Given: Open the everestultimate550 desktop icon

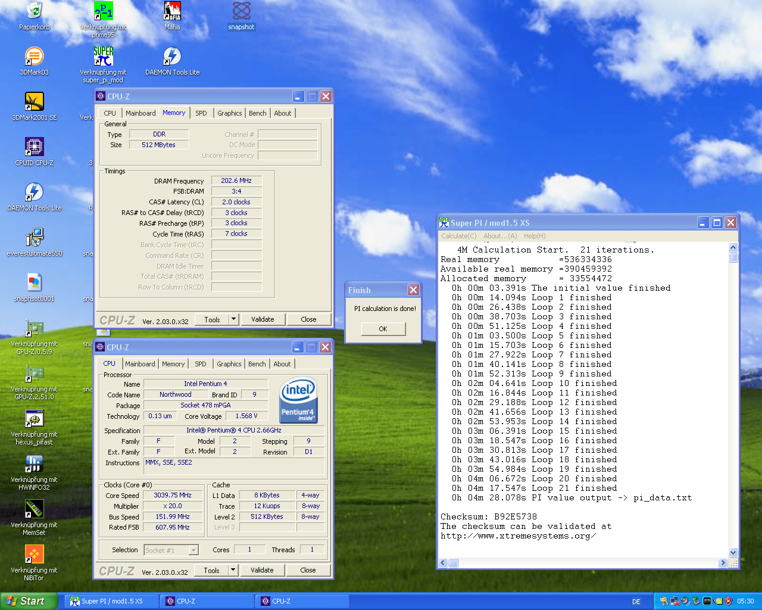Looking at the screenshot, I should tap(35, 238).
